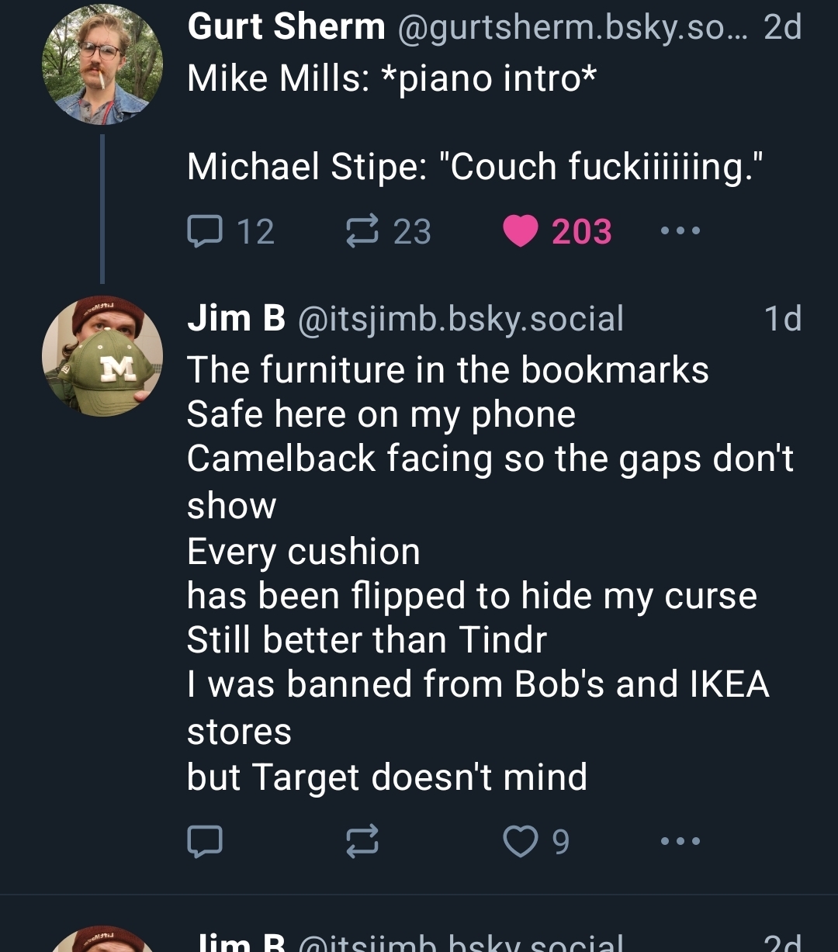The image size is (838, 952).
Task: Repost Jim B's lyrics post
Action: pos(362,841)
